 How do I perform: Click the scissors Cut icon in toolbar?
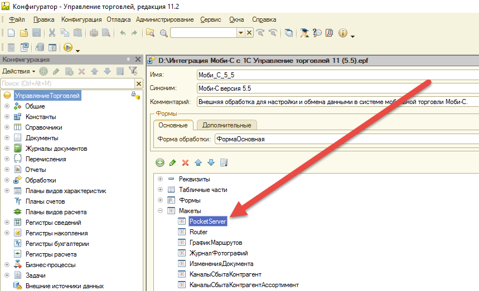coord(52,33)
